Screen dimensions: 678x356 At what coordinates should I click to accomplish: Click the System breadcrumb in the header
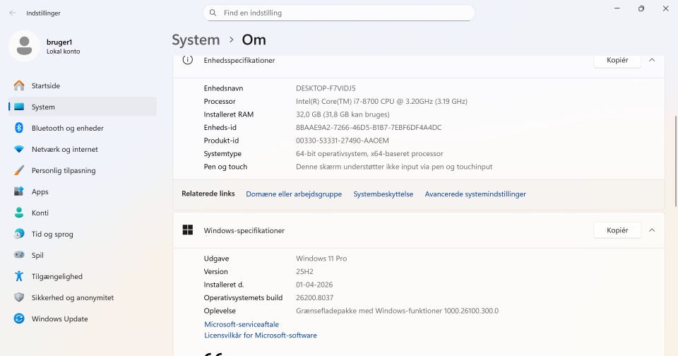pos(196,40)
